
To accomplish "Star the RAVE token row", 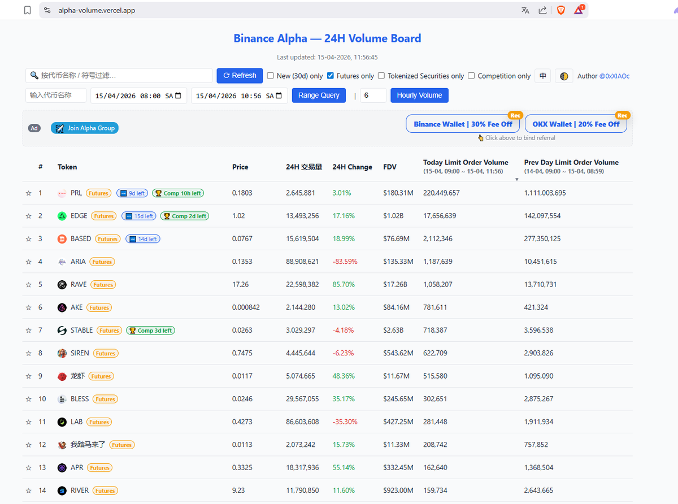I will coord(28,285).
